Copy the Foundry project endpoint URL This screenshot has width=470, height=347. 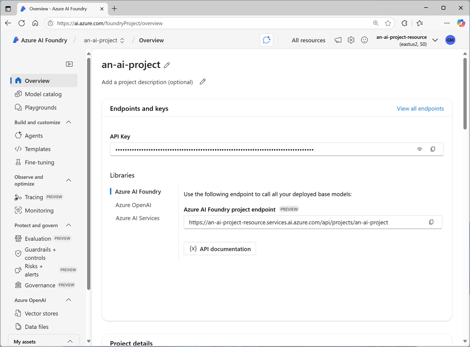431,222
